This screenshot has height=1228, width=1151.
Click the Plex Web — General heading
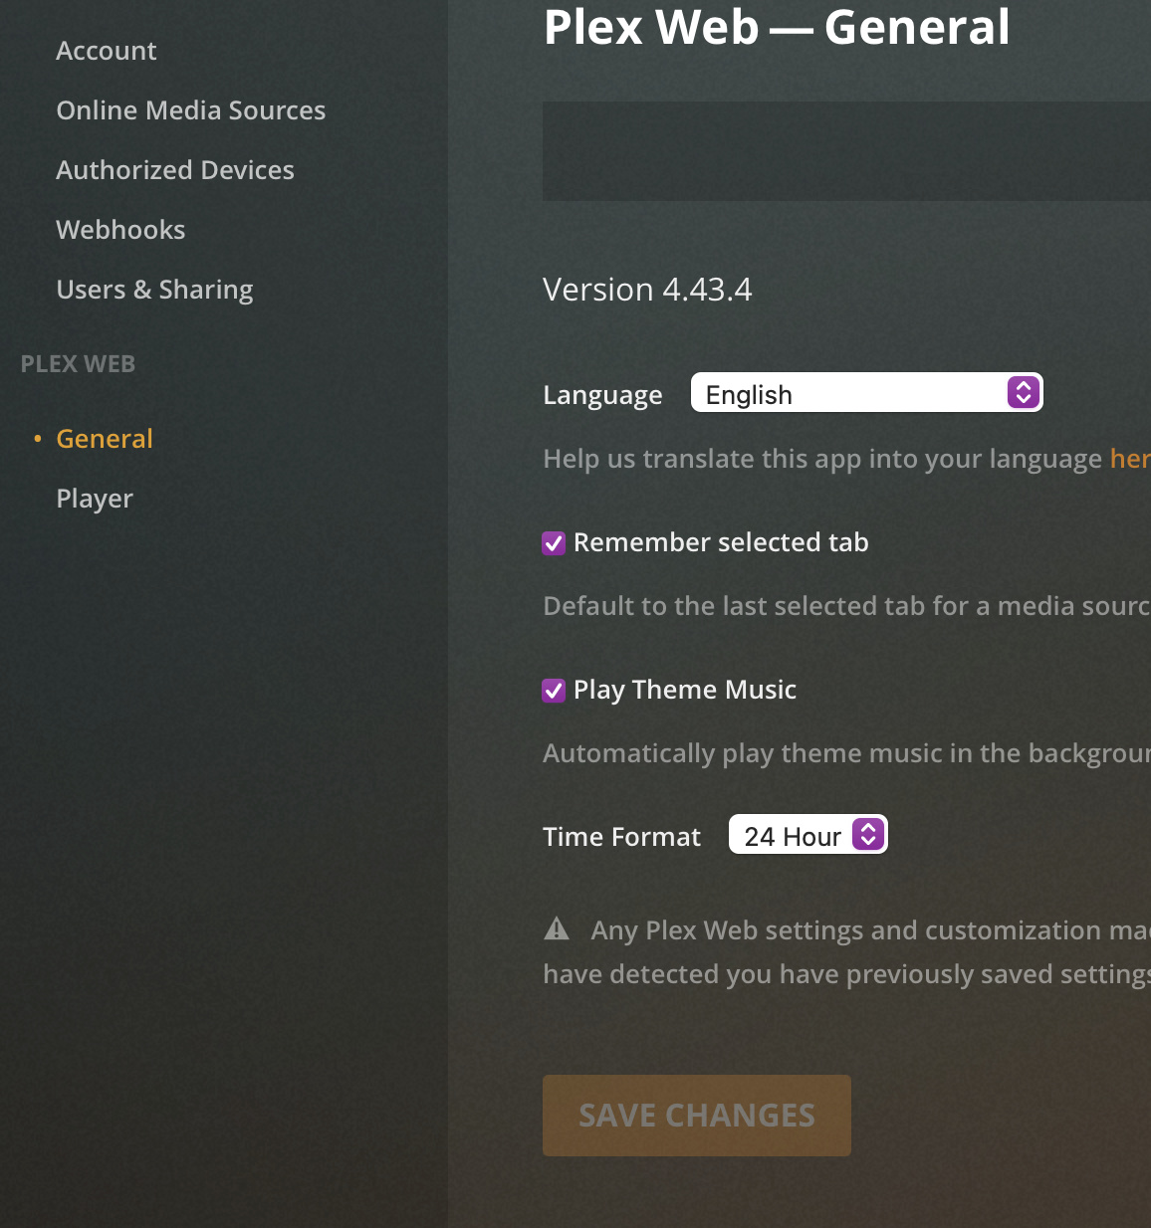[x=777, y=27]
